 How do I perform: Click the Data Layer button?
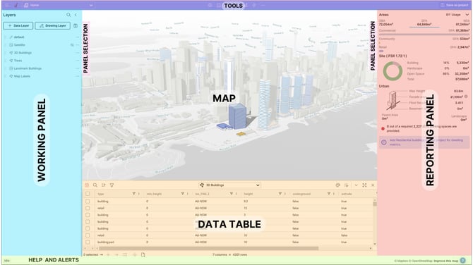tap(18, 26)
